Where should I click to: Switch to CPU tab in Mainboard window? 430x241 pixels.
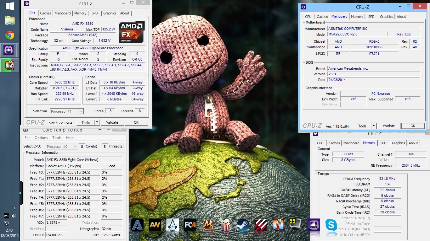point(308,17)
